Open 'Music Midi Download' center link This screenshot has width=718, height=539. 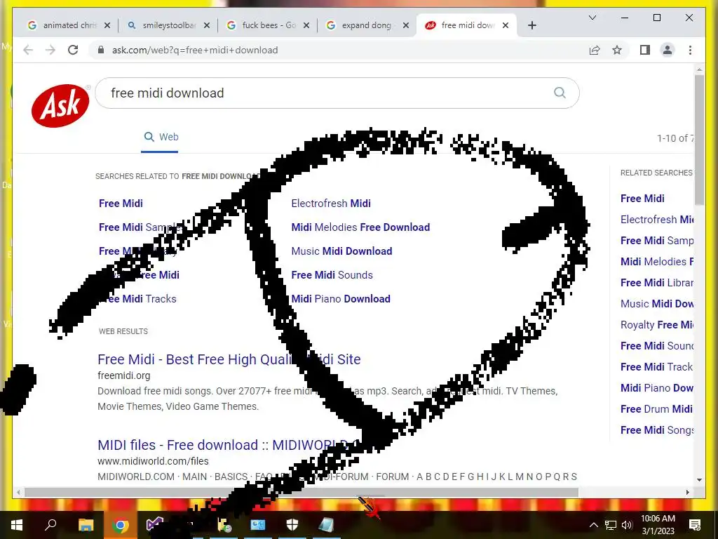341,251
